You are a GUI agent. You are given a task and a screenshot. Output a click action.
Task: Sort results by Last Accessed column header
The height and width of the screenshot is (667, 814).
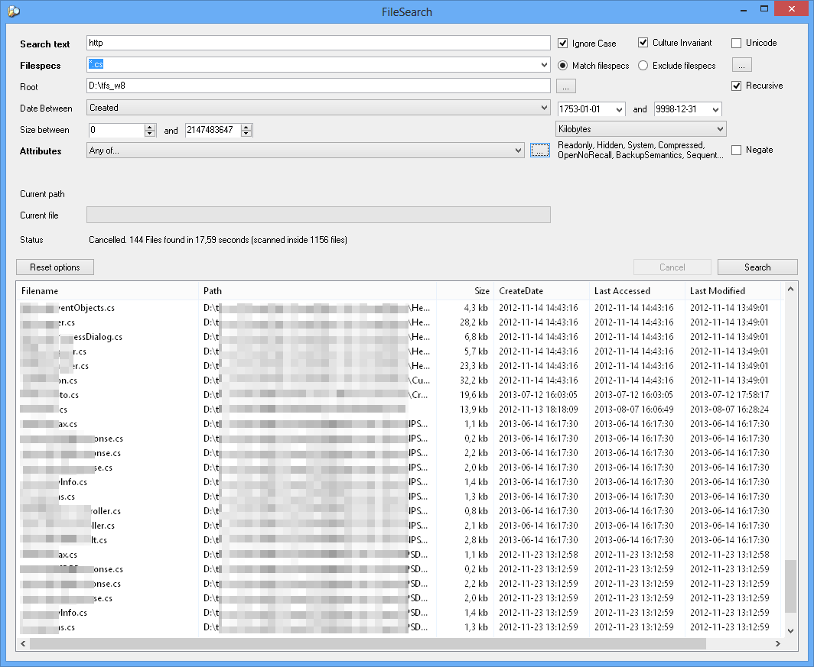[637, 291]
